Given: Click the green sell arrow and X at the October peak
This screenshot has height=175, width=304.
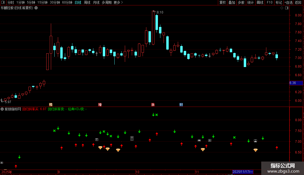Looking at the screenshot, I should click(x=155, y=115).
